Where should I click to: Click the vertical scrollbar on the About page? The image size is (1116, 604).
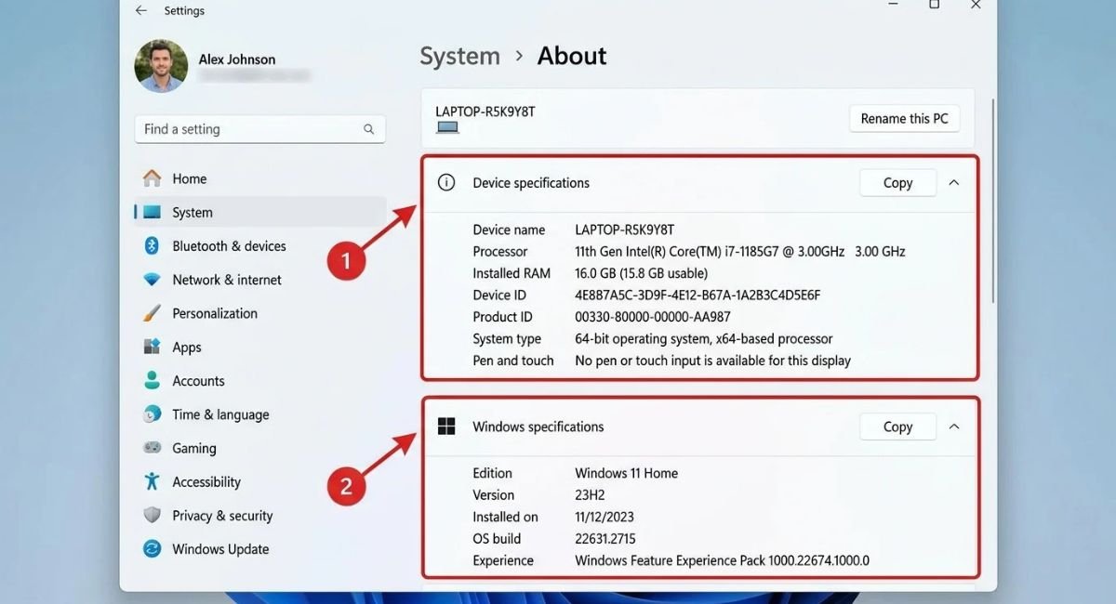click(993, 200)
